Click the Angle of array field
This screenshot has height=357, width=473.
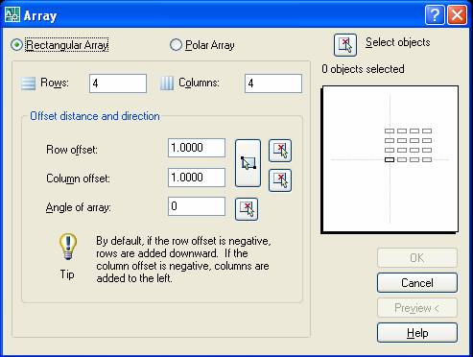(197, 206)
